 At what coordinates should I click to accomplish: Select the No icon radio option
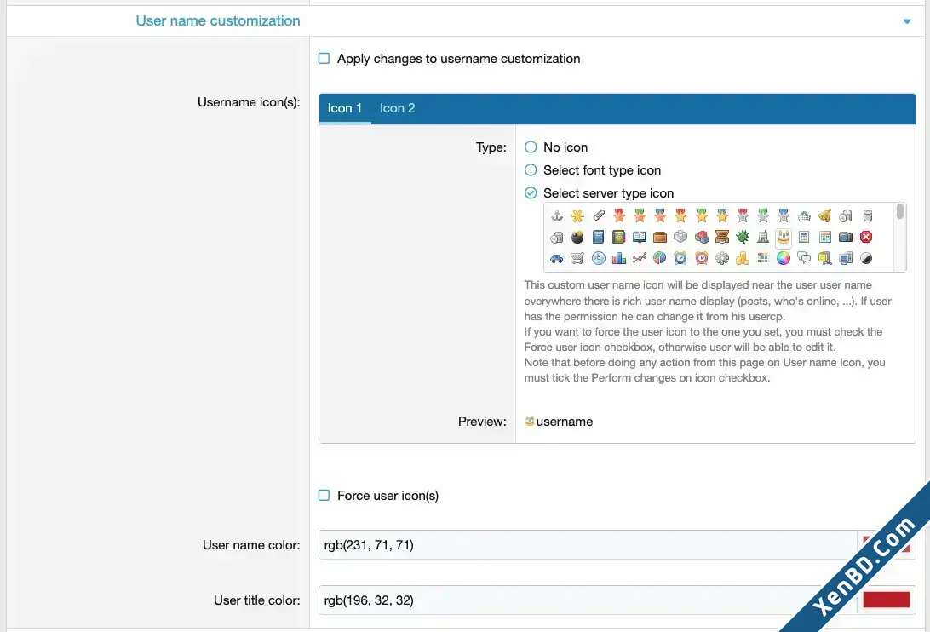coord(531,147)
